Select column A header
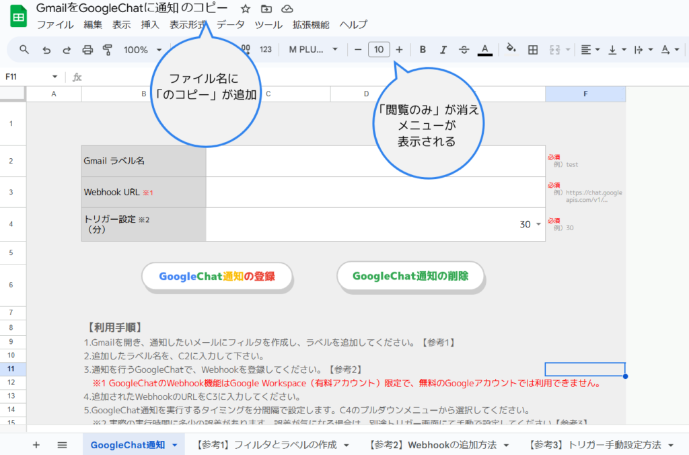689x455 pixels. pos(54,94)
